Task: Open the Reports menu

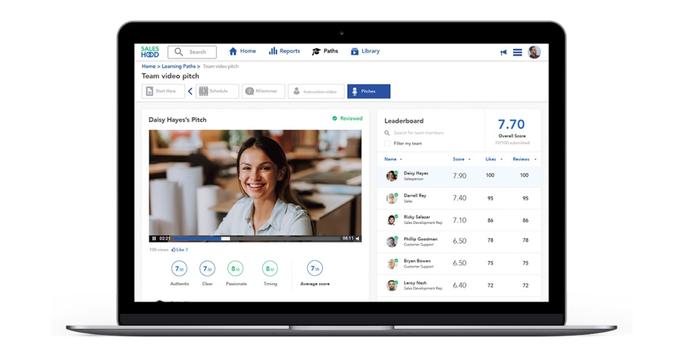Action: click(284, 51)
